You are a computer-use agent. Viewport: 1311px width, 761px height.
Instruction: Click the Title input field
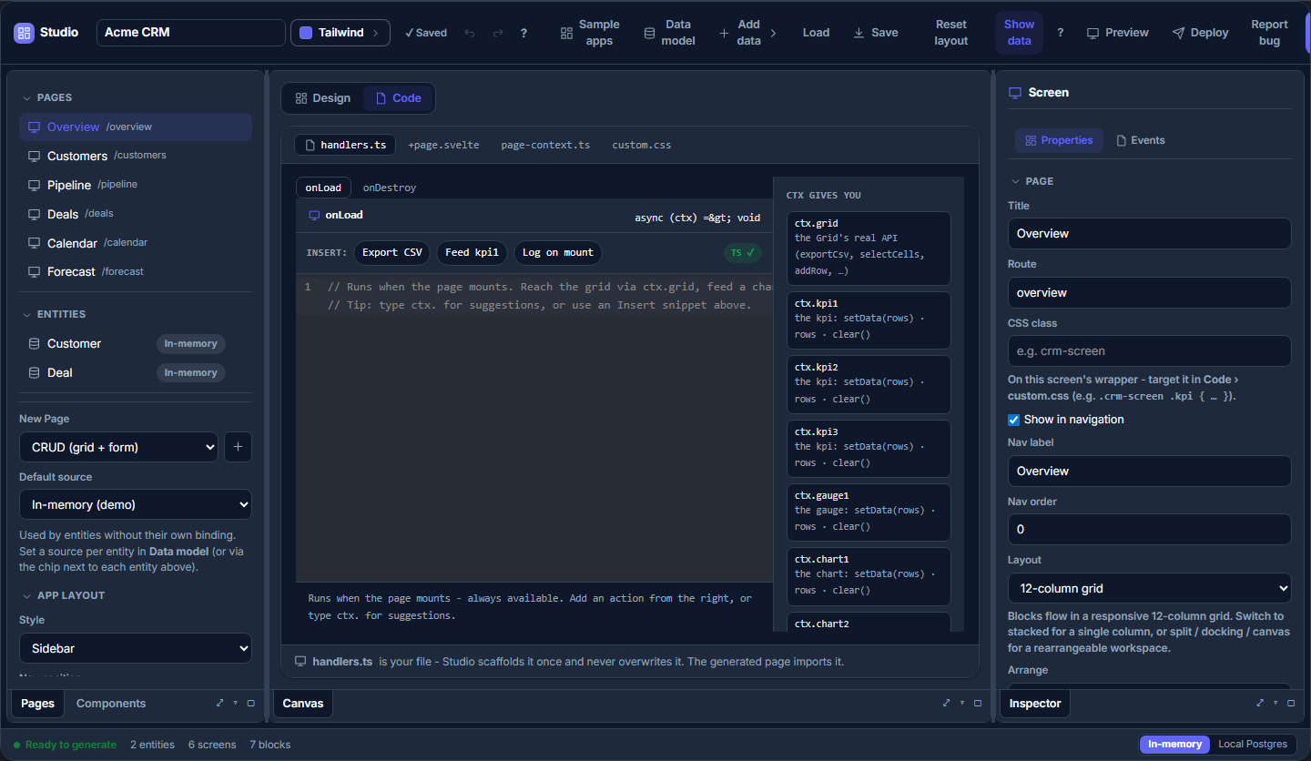pyautogui.click(x=1149, y=233)
